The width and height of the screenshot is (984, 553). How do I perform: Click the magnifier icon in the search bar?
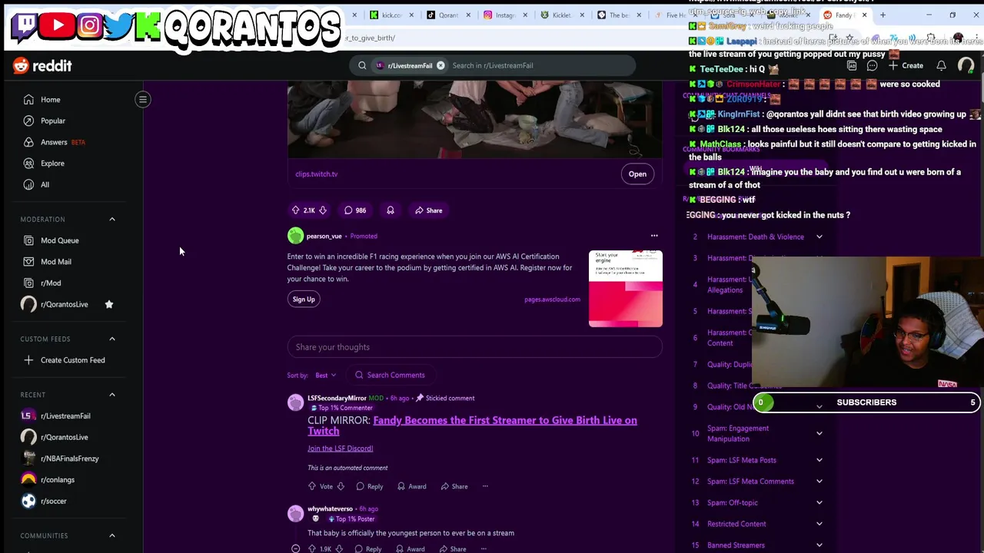coord(362,65)
